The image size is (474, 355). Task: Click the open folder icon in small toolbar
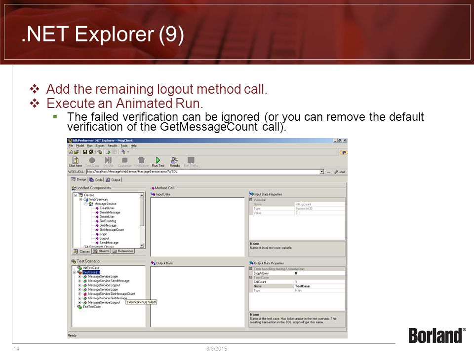pos(76,152)
